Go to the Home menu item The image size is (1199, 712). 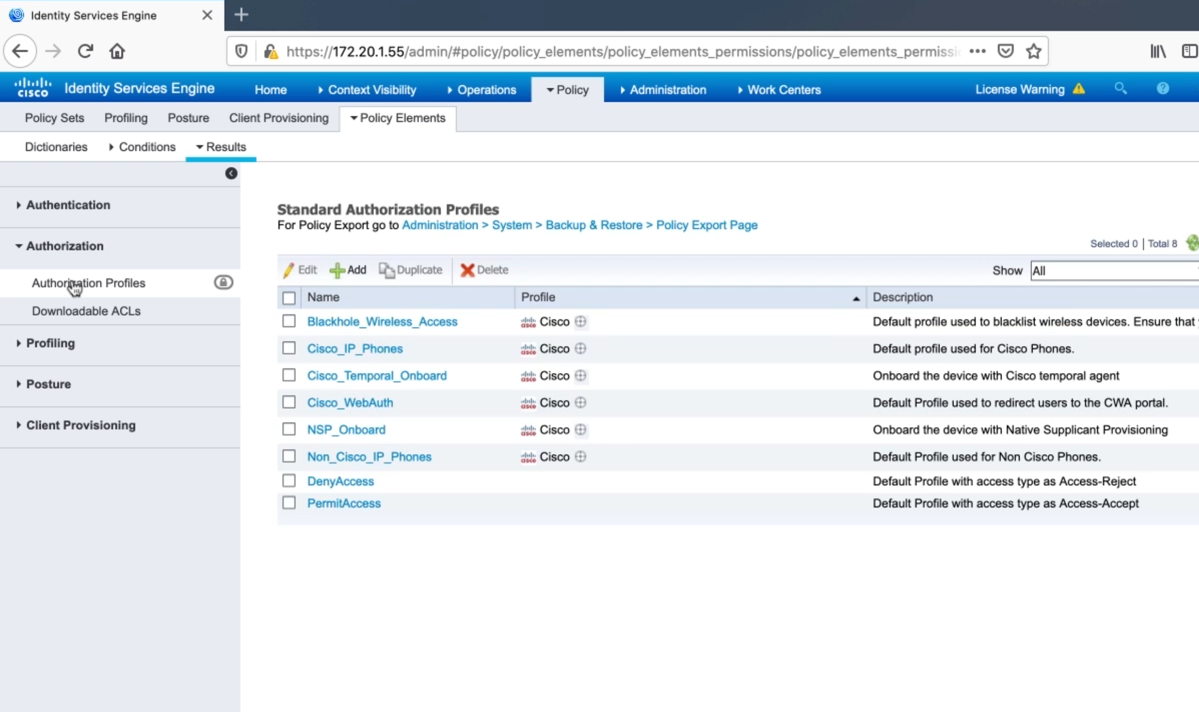coord(270,90)
